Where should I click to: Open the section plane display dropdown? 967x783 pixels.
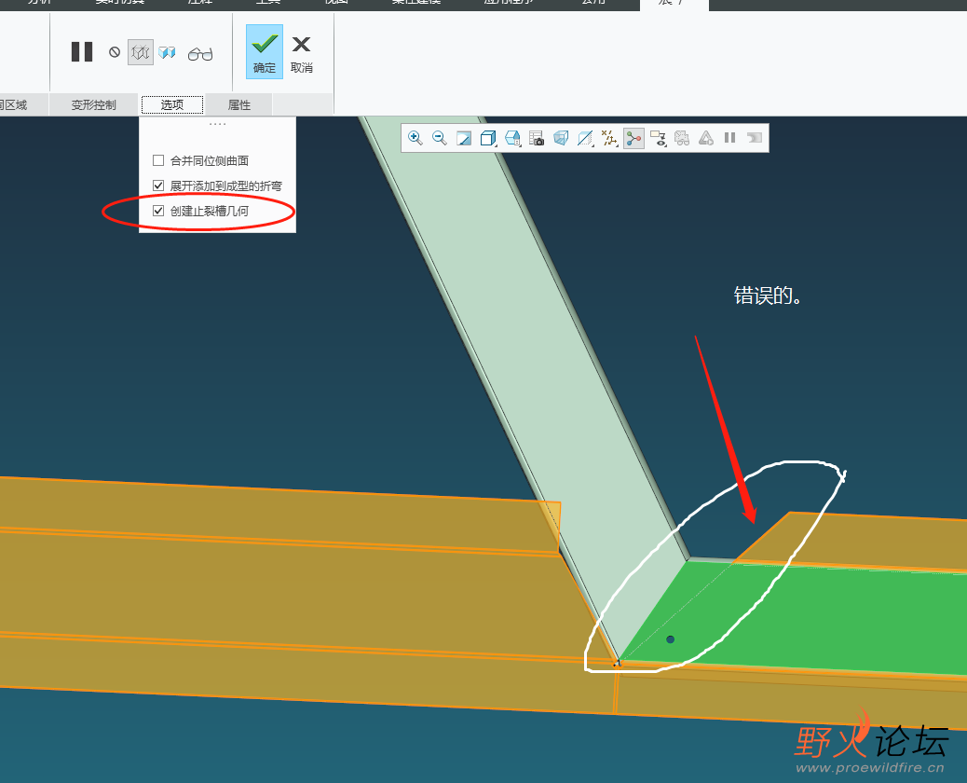[x=585, y=138]
